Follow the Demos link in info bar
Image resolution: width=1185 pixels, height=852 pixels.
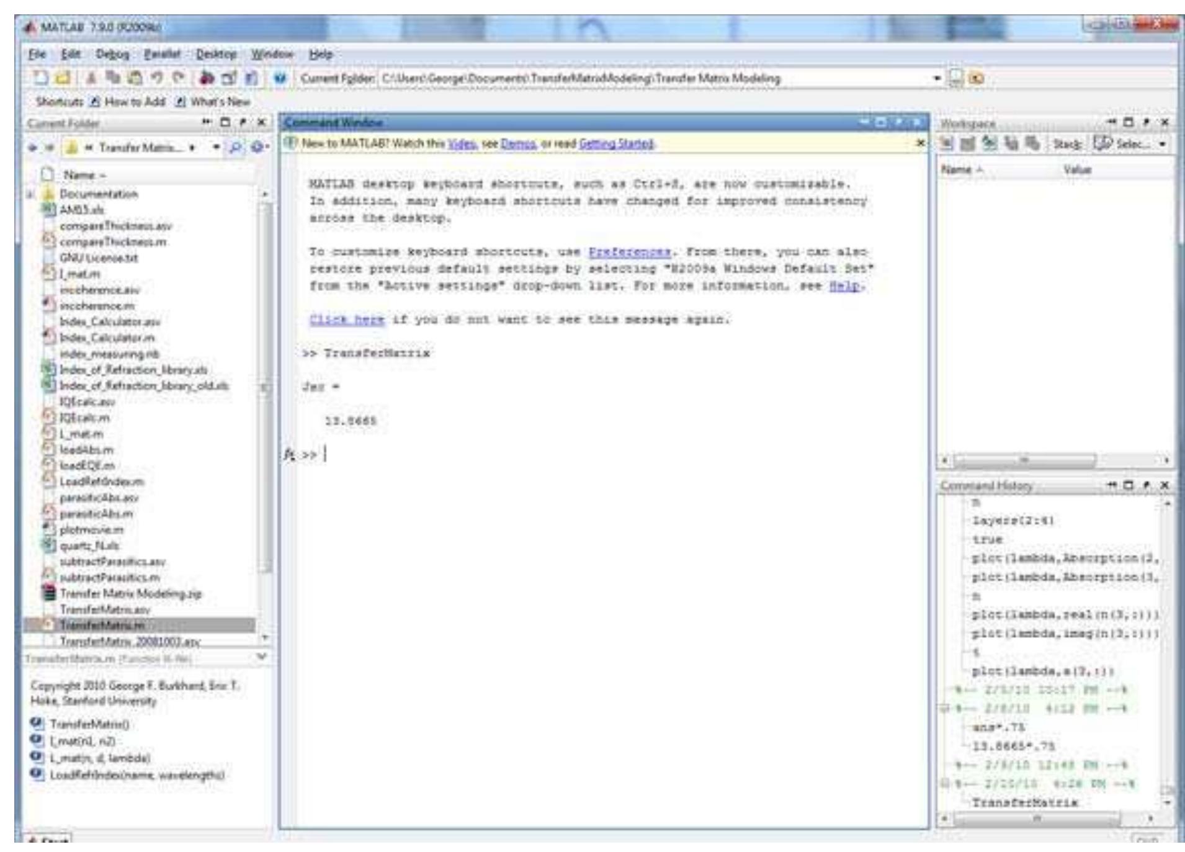(x=518, y=143)
